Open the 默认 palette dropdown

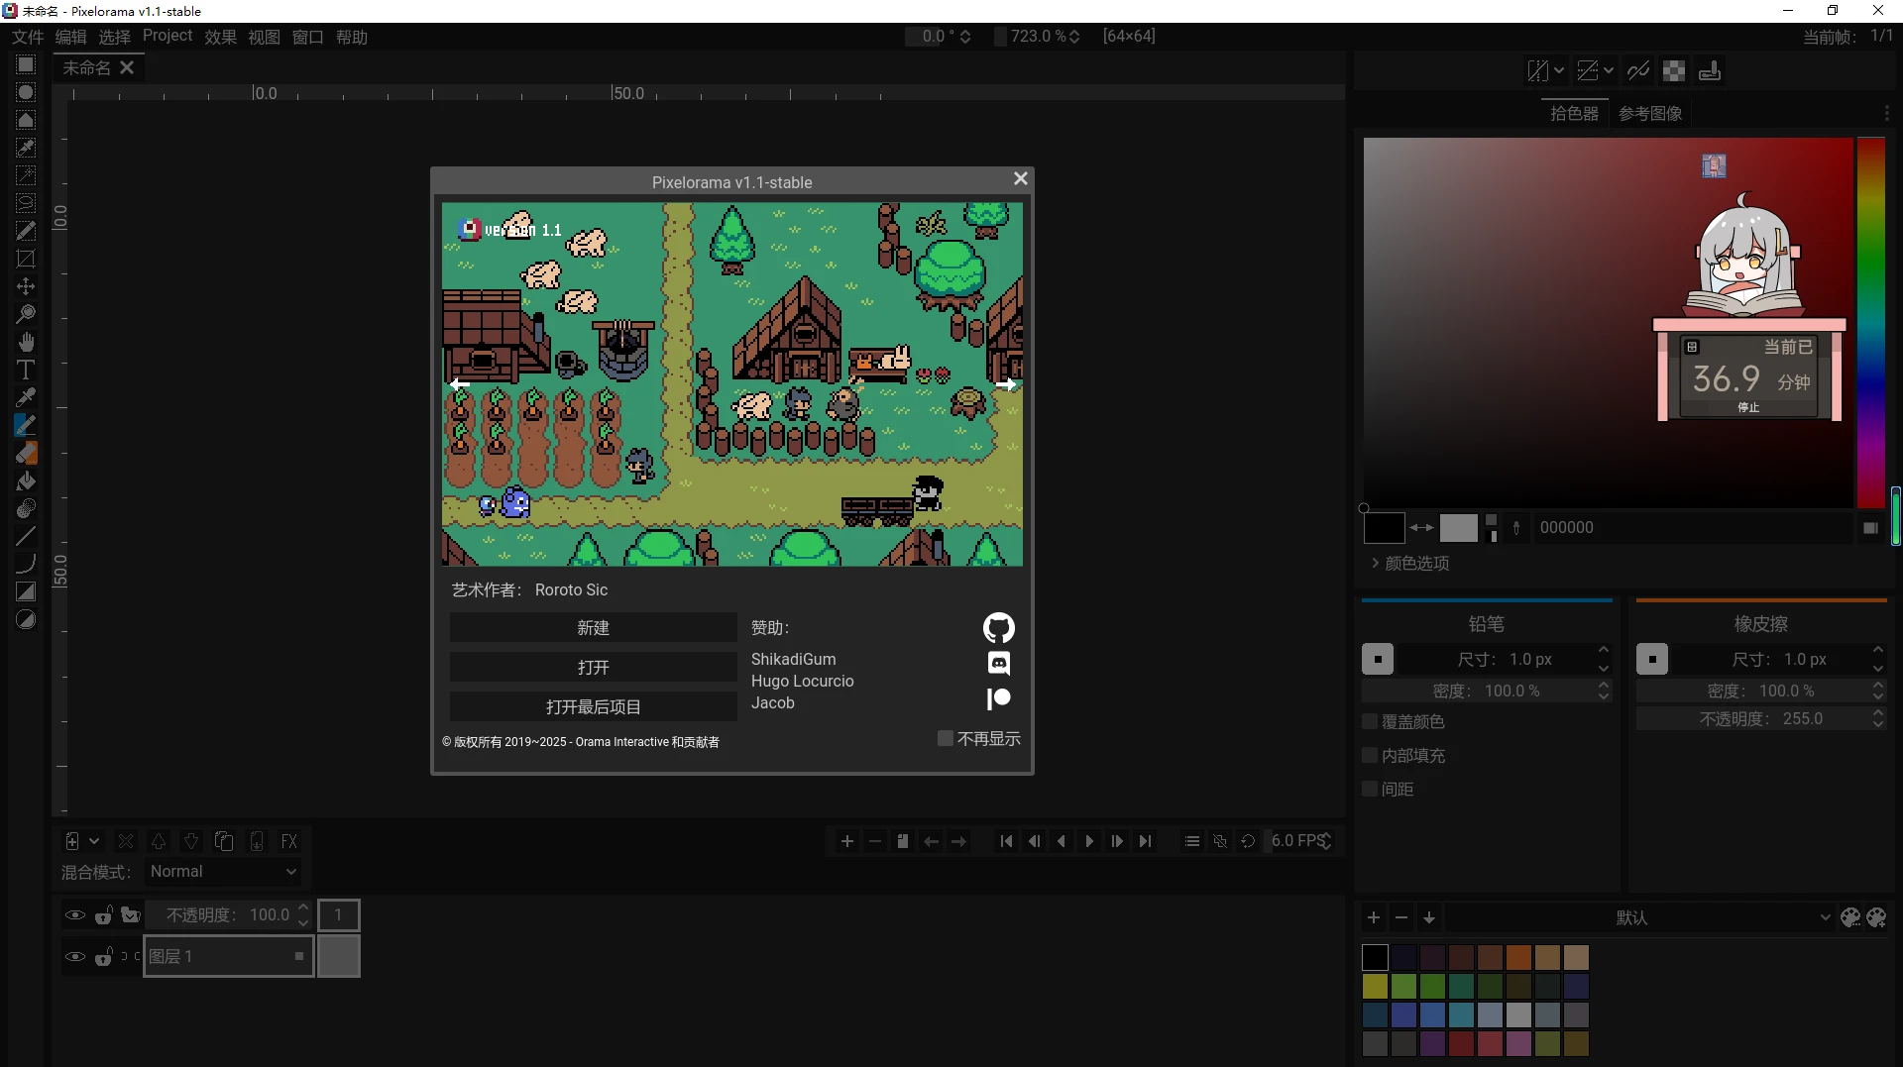1639,917
